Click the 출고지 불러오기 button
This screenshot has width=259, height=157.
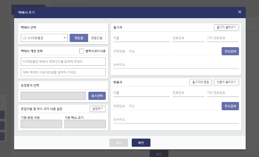[x=226, y=27]
